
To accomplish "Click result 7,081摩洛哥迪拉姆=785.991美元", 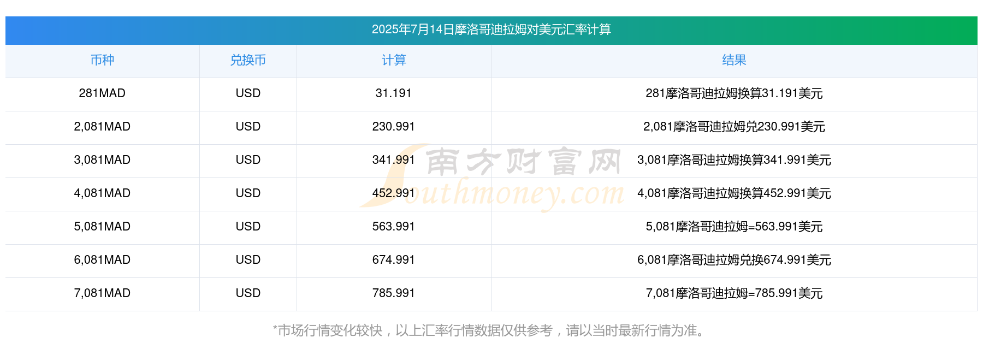I will coord(734,293).
